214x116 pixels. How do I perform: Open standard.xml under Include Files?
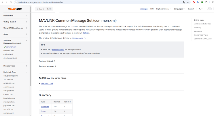47,83
